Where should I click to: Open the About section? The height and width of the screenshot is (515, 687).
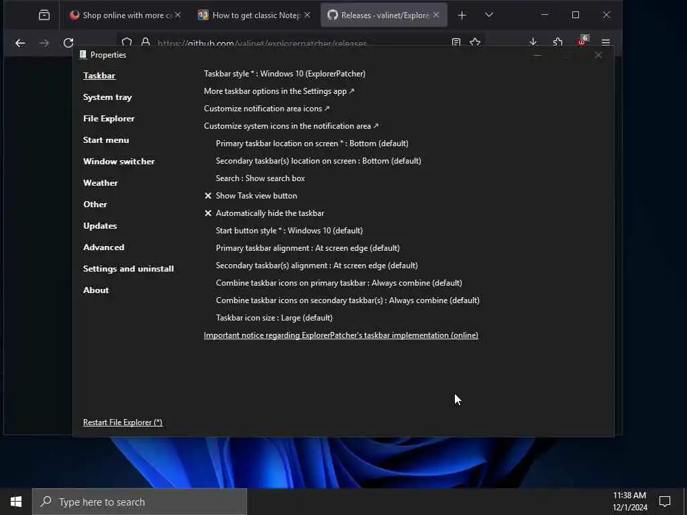[96, 290]
